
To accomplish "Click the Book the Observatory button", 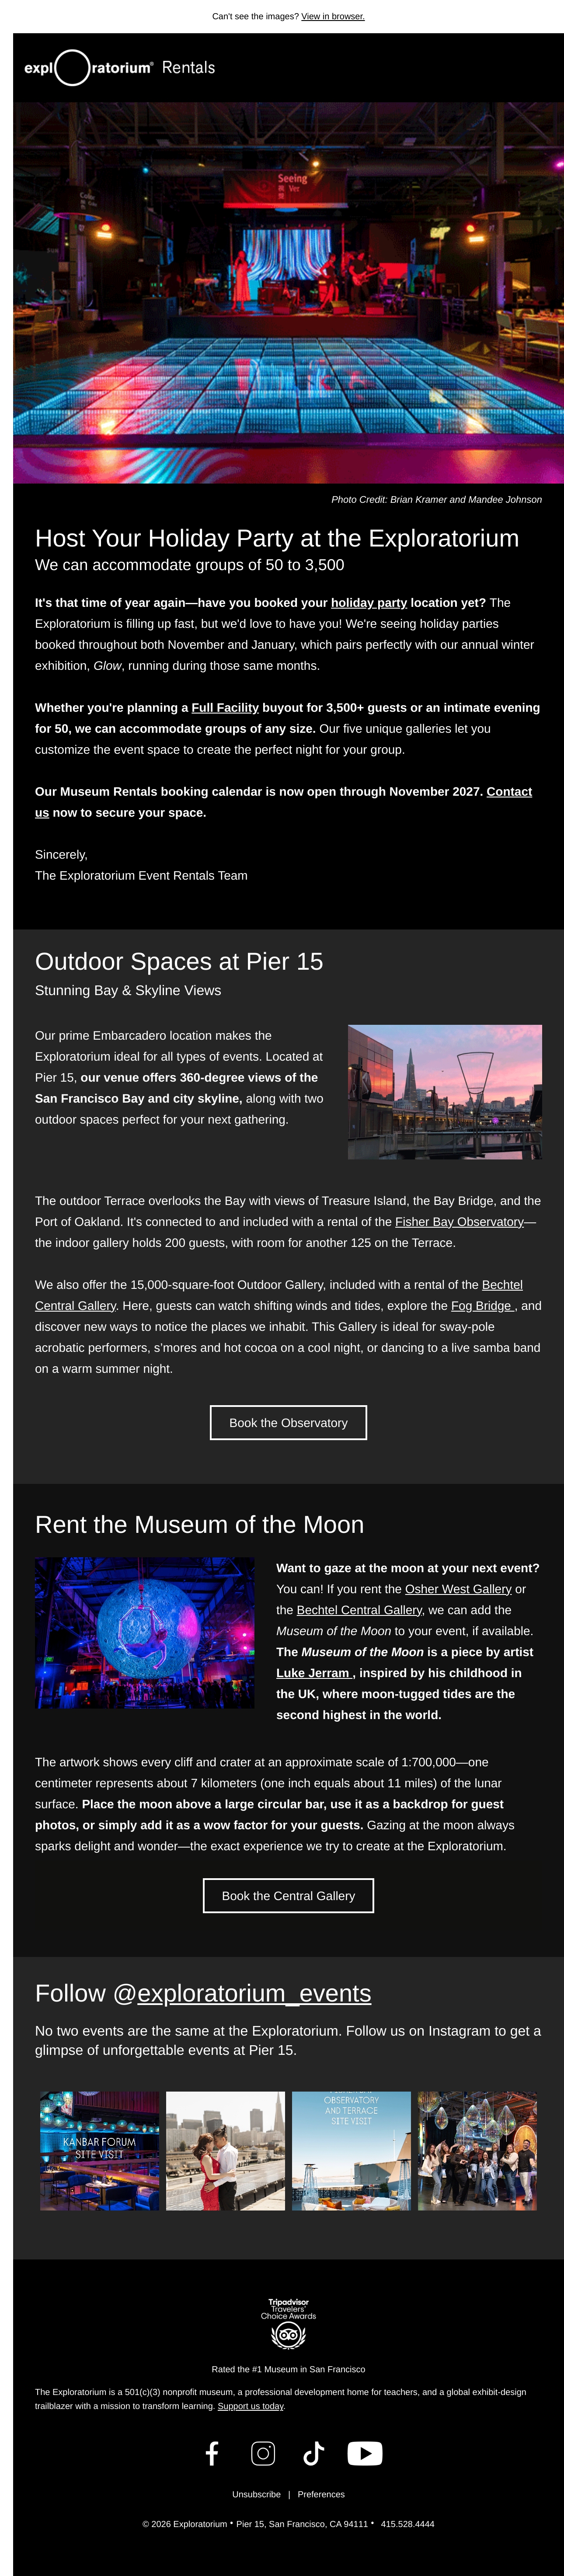I will click(x=288, y=1422).
